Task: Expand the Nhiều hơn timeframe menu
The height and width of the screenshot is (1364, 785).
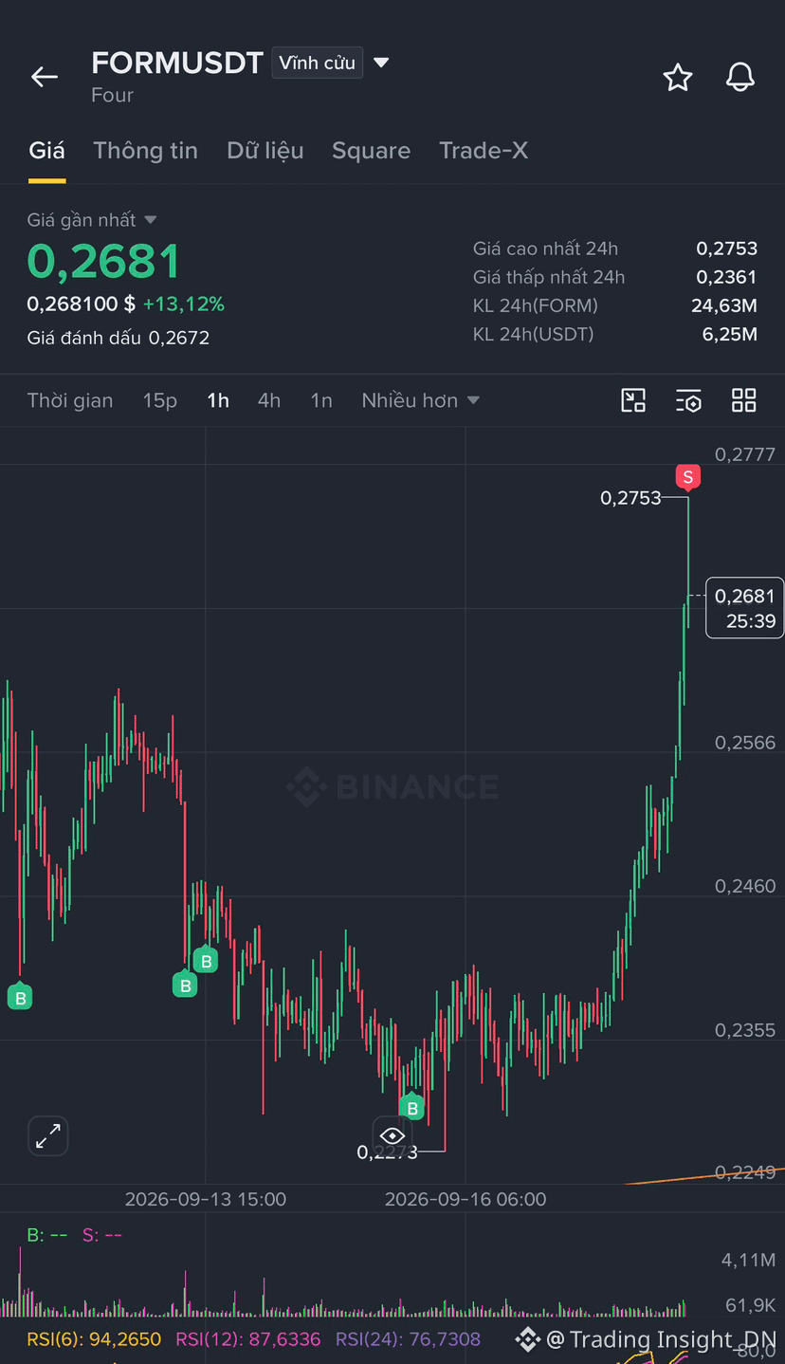Action: point(420,400)
